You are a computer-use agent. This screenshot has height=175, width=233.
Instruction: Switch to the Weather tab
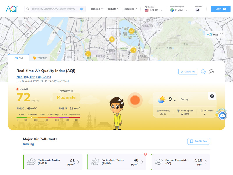40,57
